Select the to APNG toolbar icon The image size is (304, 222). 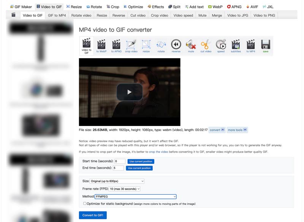click(116, 46)
